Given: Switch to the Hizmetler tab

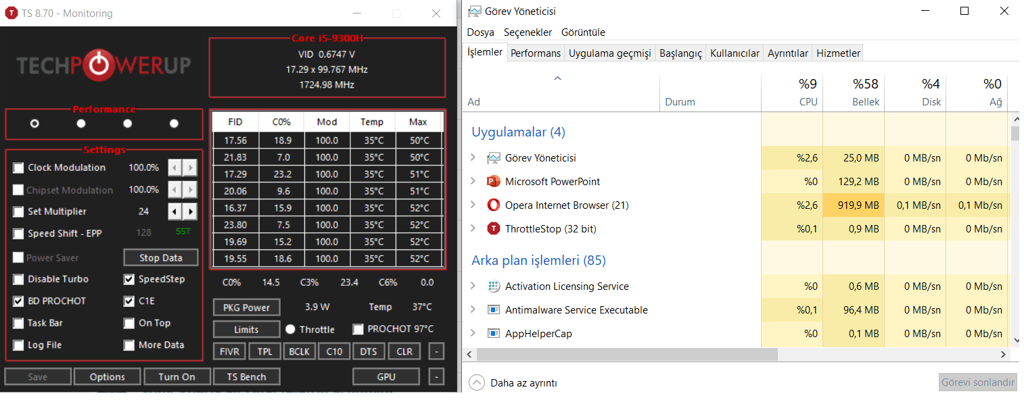Looking at the screenshot, I should point(838,53).
